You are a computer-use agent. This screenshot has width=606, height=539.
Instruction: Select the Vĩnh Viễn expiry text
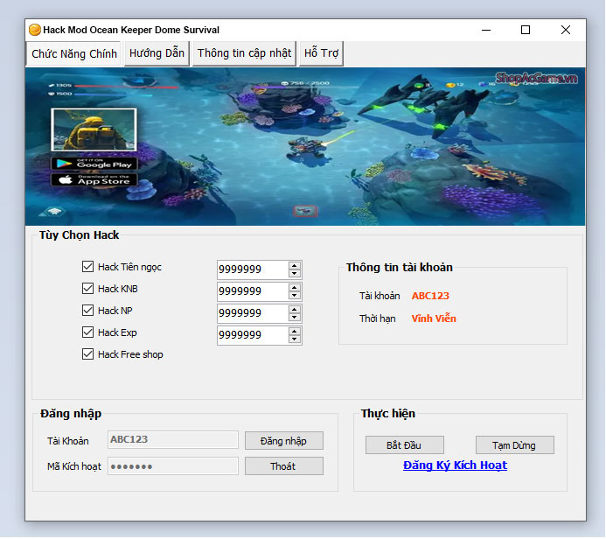click(434, 318)
